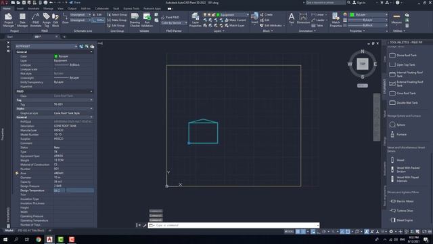Select the Open Top Tank palette tool

[402, 65]
